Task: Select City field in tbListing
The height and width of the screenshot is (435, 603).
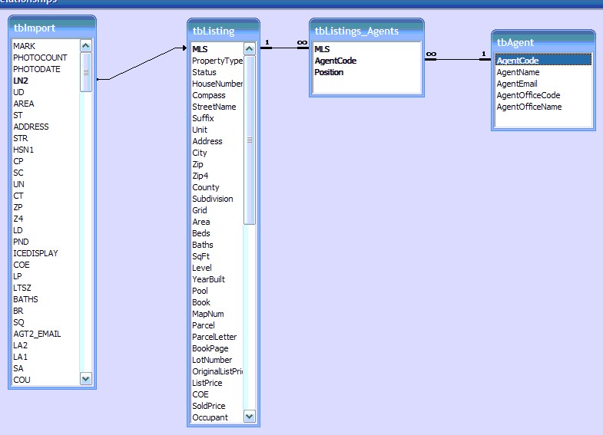Action: point(200,153)
